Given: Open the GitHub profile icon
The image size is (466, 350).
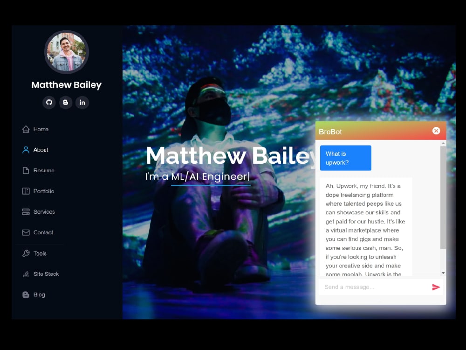Looking at the screenshot, I should coord(49,102).
